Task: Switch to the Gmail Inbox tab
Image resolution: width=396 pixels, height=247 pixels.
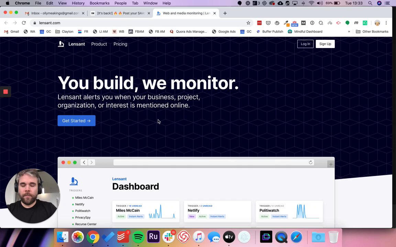Action: 55,13
